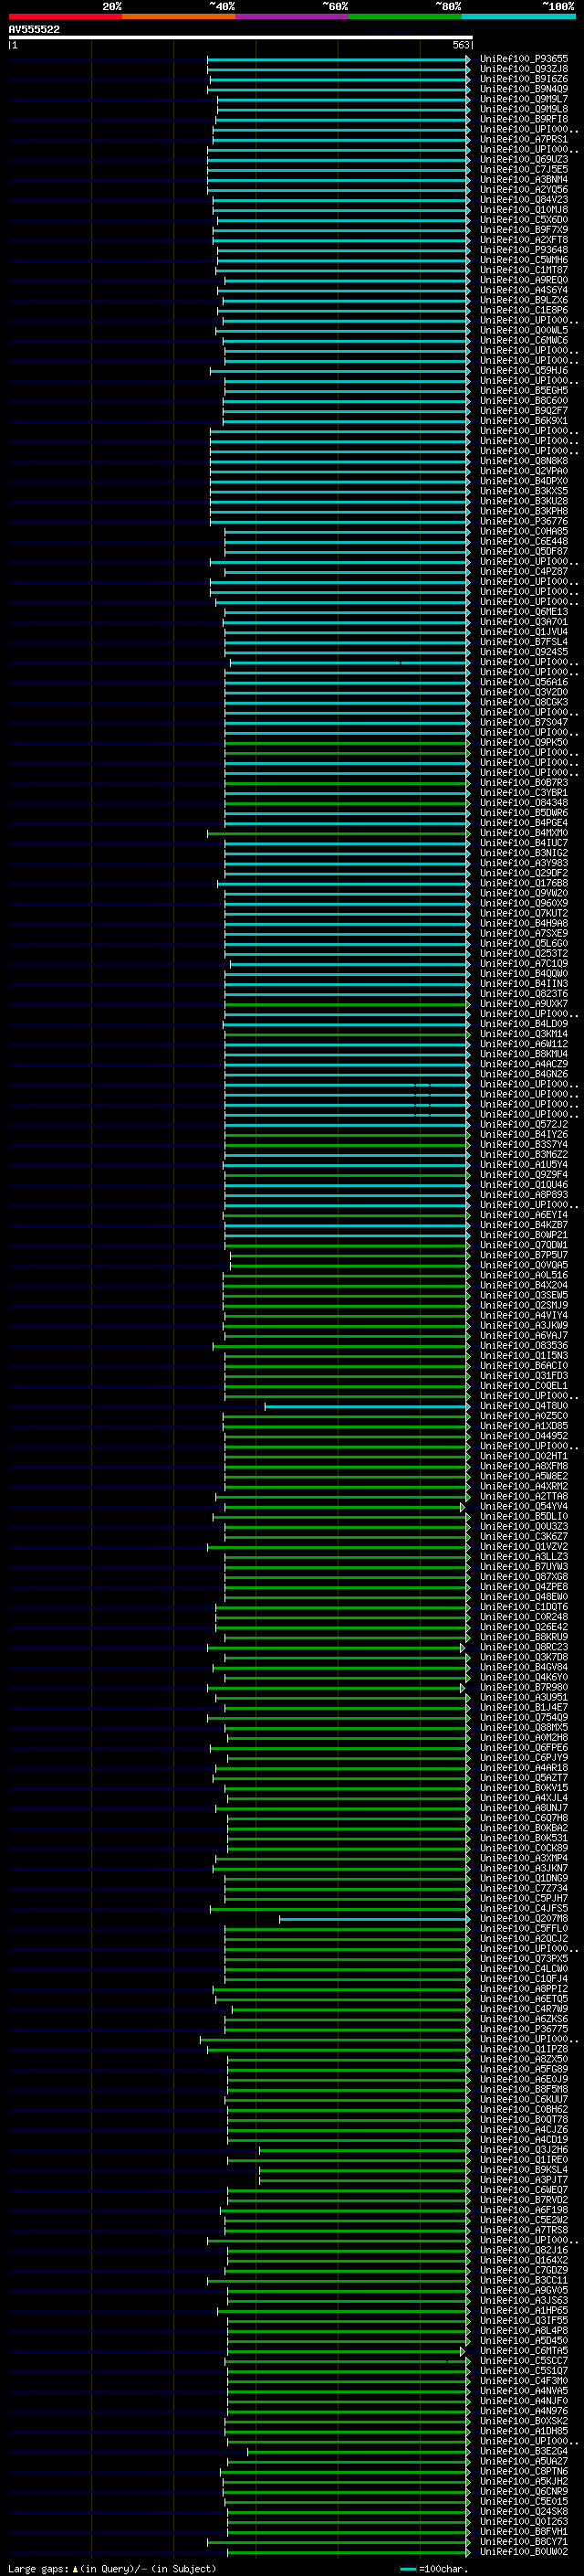Click label UniRef100_Q1VZV2
The width and height of the screenshot is (584, 2576).
pyautogui.click(x=524, y=1547)
